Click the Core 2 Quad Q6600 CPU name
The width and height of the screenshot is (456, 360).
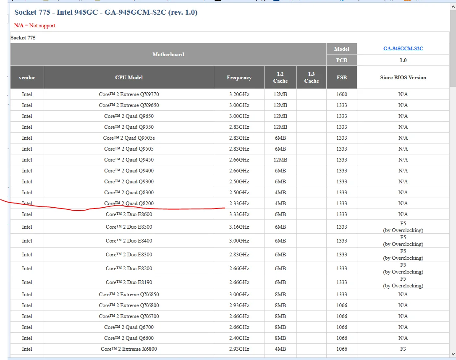[129, 338]
